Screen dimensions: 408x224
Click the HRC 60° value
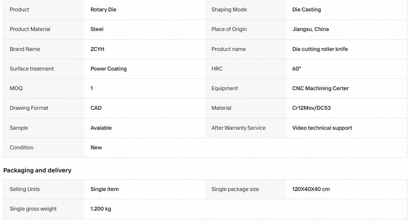pyautogui.click(x=296, y=69)
